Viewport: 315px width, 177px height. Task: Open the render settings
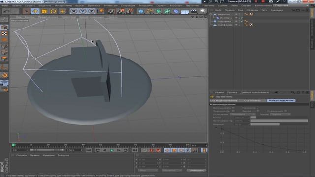pyautogui.click(x=129, y=11)
